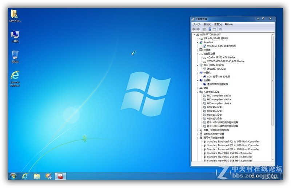Toggle the console tree pane toolbar icon
Viewport: 291px width, 188px height.
click(x=204, y=29)
